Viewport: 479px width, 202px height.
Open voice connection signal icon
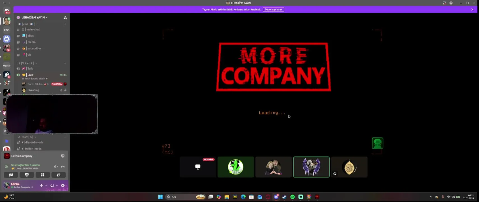click(6, 167)
